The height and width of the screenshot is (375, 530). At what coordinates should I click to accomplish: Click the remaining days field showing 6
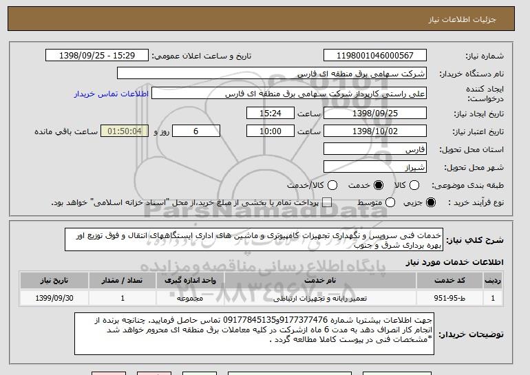coord(196,131)
